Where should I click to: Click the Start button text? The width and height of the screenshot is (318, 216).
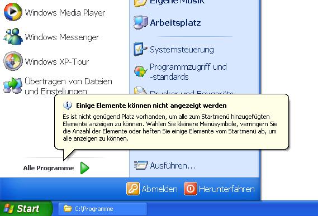[28, 209]
